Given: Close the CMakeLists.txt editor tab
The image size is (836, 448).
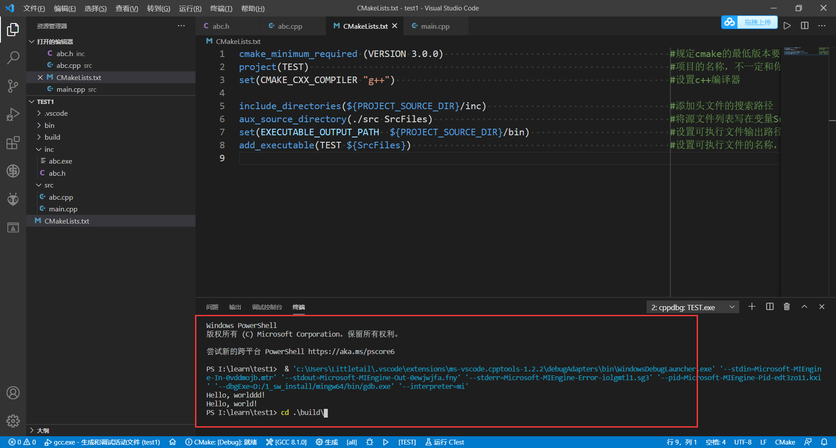Looking at the screenshot, I should click(x=394, y=26).
